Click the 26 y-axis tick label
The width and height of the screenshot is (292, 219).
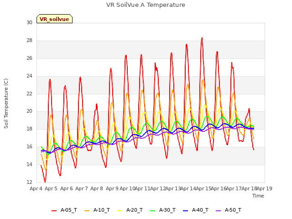pos(29,58)
